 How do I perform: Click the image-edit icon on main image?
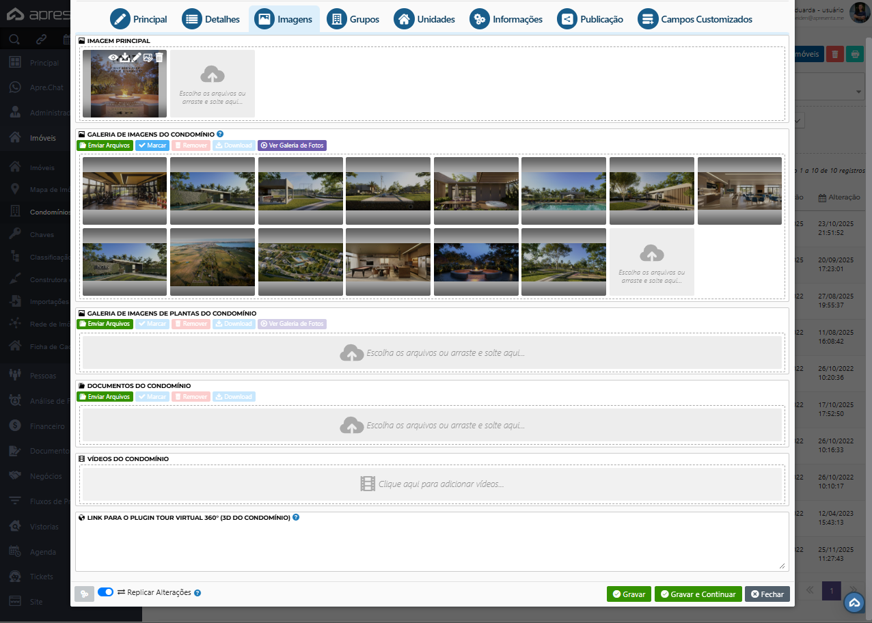pyautogui.click(x=148, y=58)
